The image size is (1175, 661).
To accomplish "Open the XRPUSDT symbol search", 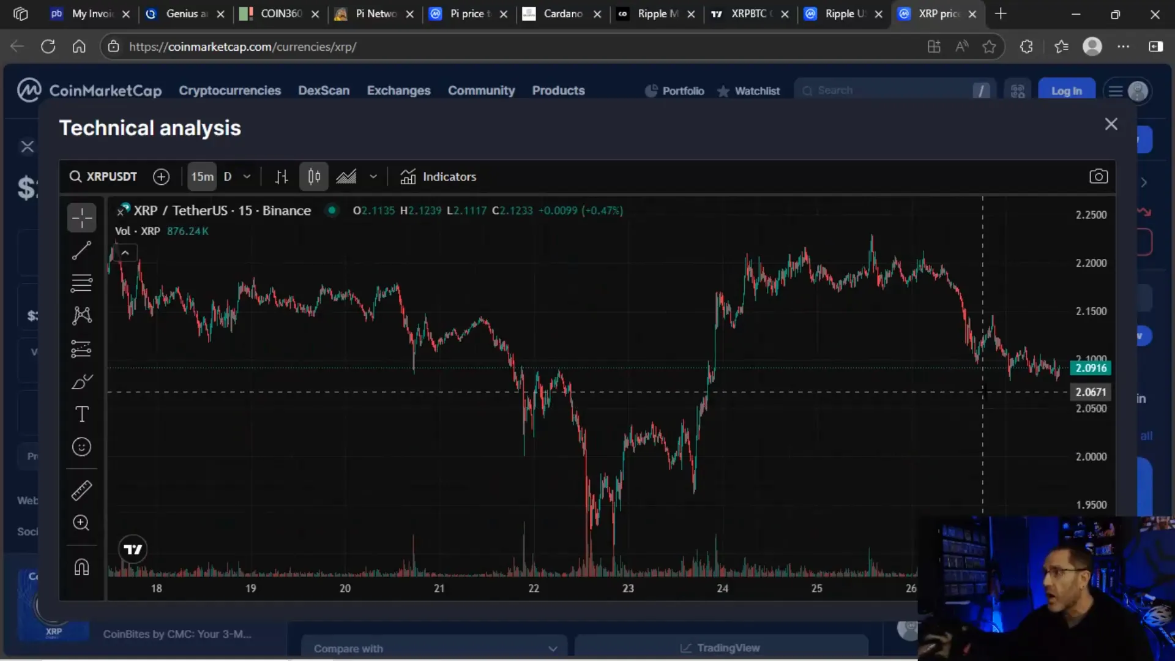I will point(103,177).
